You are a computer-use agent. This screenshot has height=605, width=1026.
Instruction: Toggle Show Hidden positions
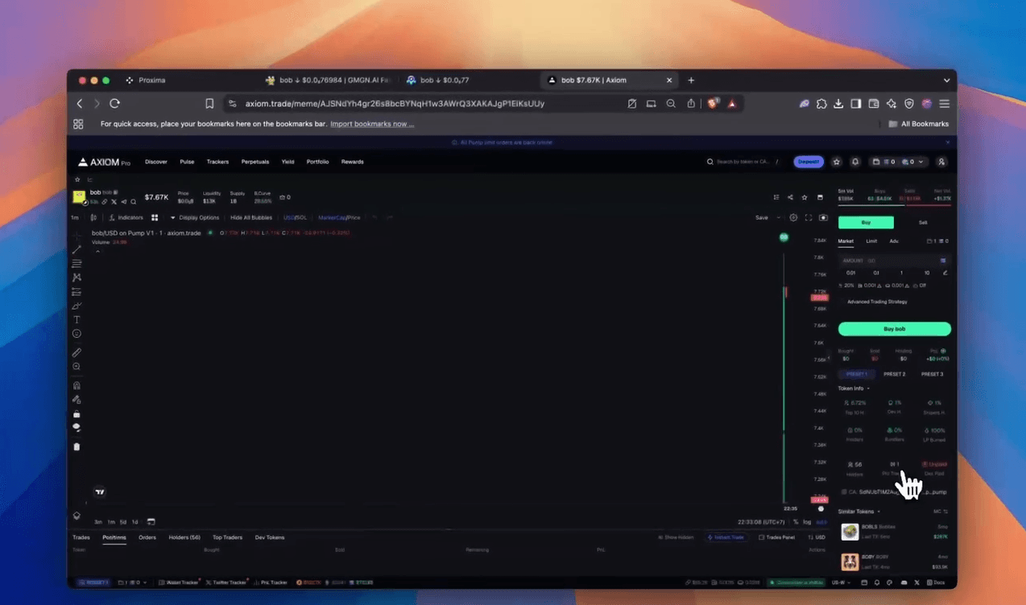click(x=676, y=537)
